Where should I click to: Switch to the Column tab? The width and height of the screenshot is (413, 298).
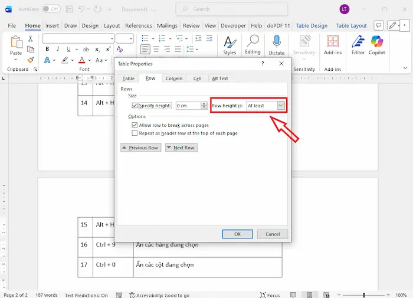[x=174, y=78]
